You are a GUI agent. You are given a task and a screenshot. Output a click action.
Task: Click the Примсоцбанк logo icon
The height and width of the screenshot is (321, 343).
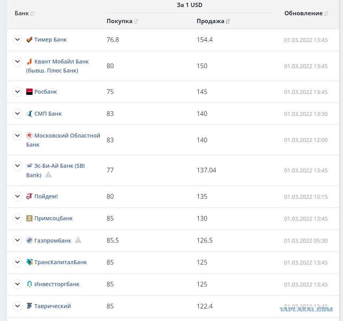click(x=29, y=218)
